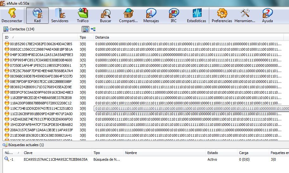Select contact 08396BC69DB784599D0AFD3864F5337D
The image size is (289, 173).
[41, 76]
